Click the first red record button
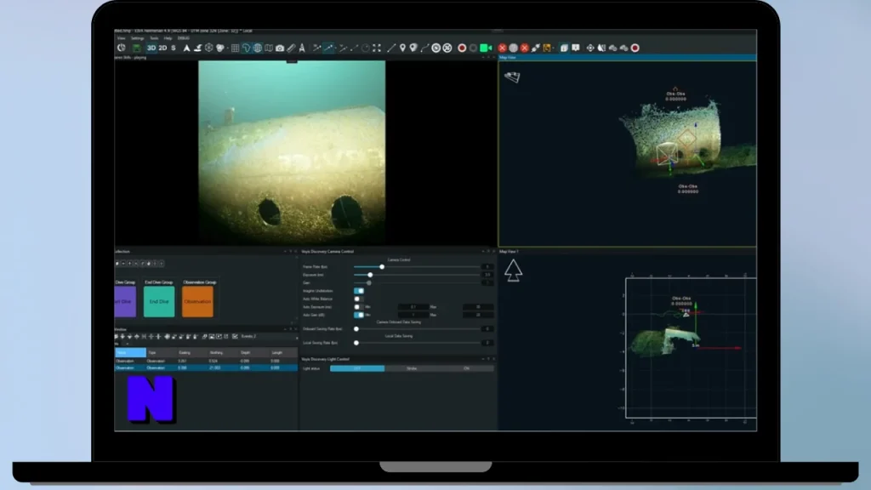871x490 pixels. pos(462,48)
